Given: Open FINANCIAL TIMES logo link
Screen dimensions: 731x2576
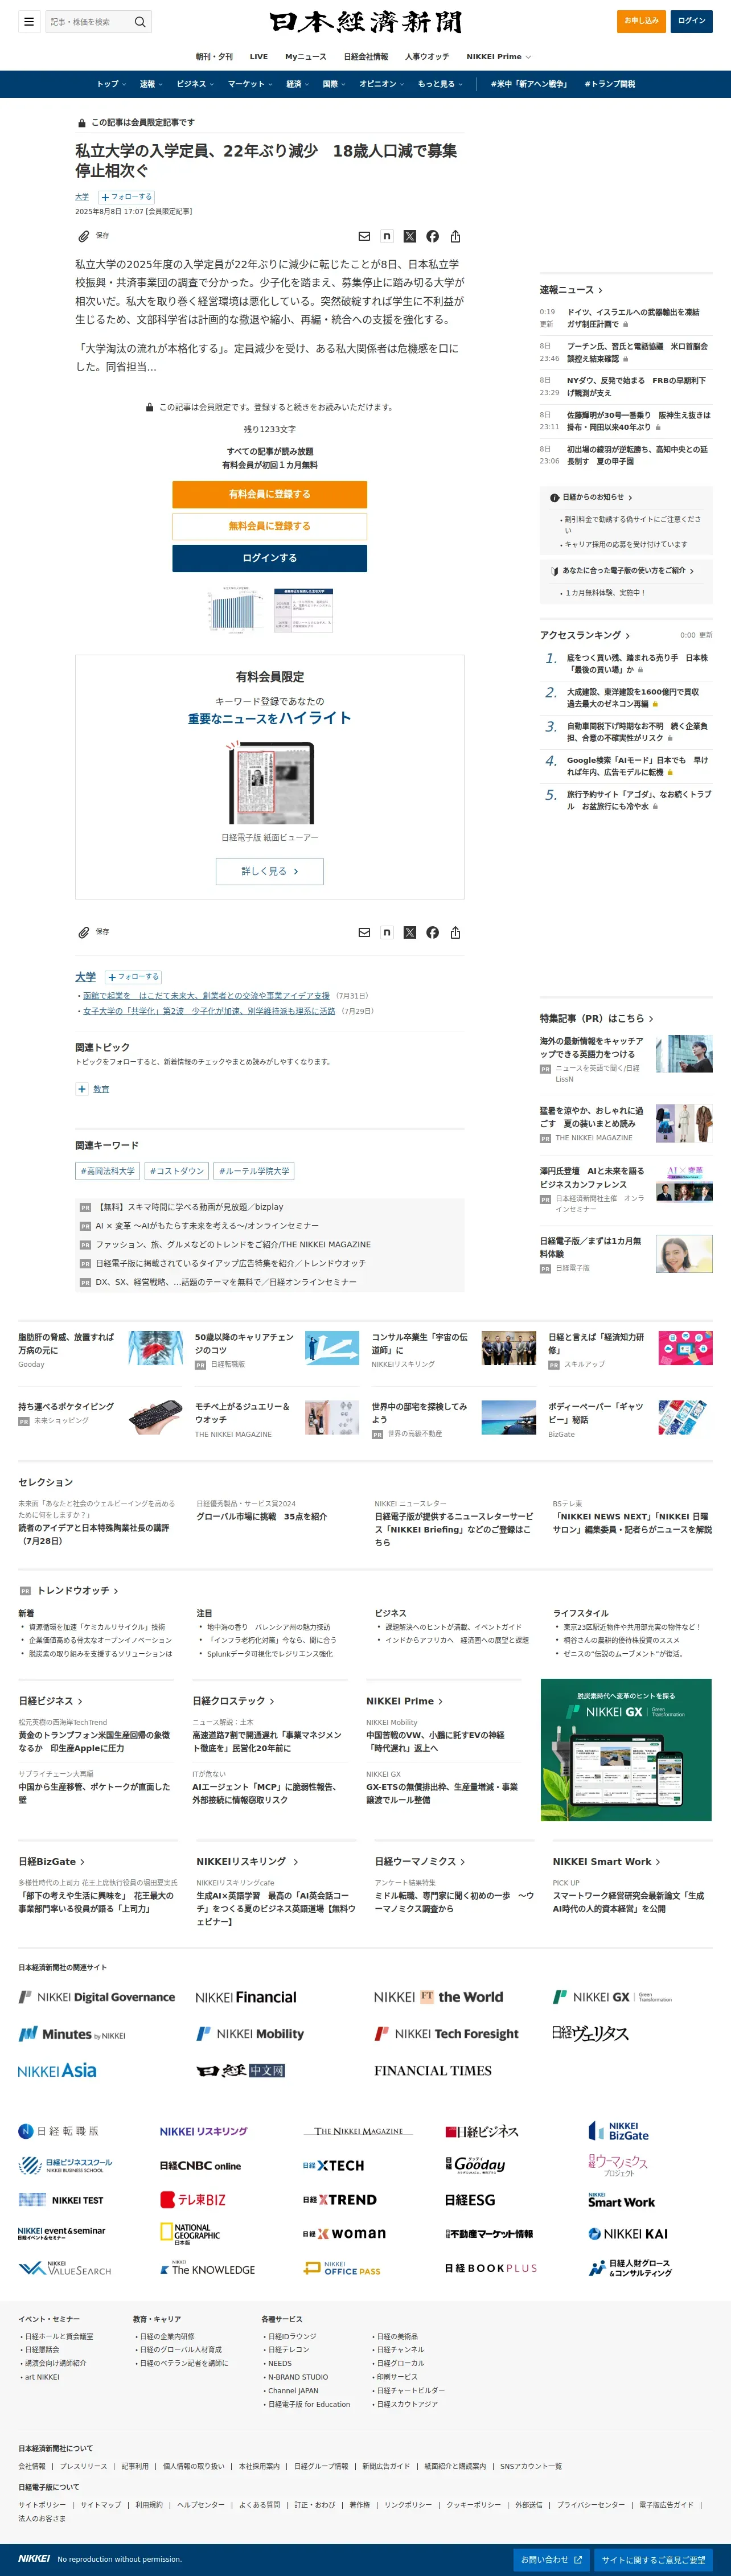Looking at the screenshot, I should tap(433, 2071).
